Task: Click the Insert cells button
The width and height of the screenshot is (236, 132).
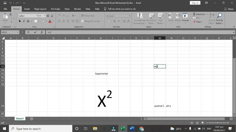Action: (171, 19)
